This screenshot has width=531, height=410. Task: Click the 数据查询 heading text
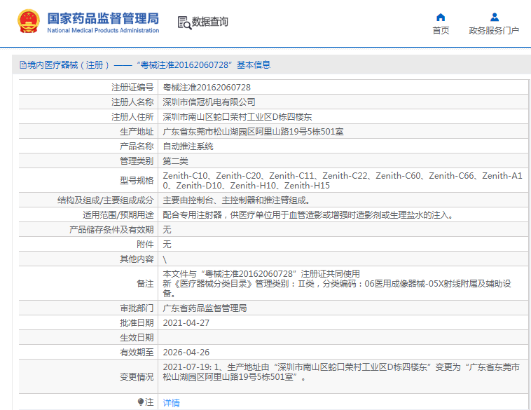(209, 22)
